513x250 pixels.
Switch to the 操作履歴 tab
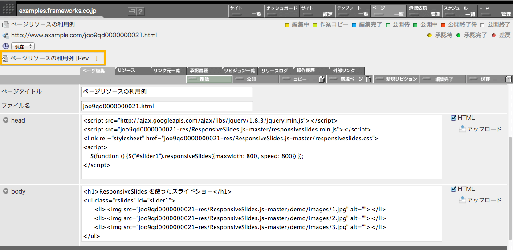311,71
